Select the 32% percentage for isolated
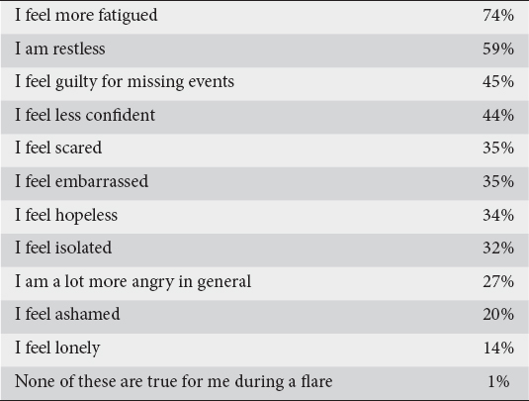Image resolution: width=529 pixels, height=401 pixels. click(498, 248)
